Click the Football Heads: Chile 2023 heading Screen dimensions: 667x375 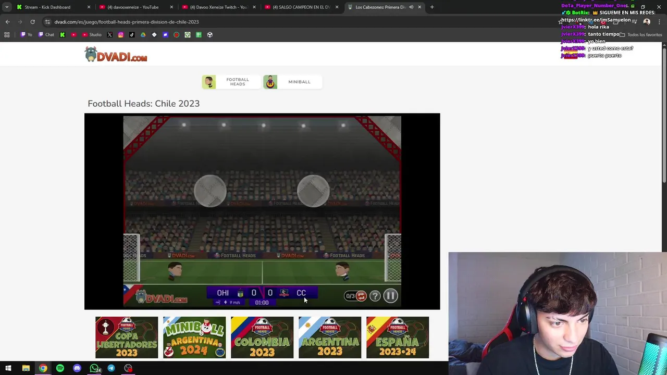[144, 104]
